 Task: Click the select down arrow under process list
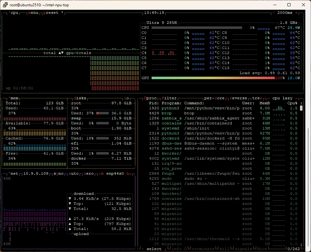165,249
